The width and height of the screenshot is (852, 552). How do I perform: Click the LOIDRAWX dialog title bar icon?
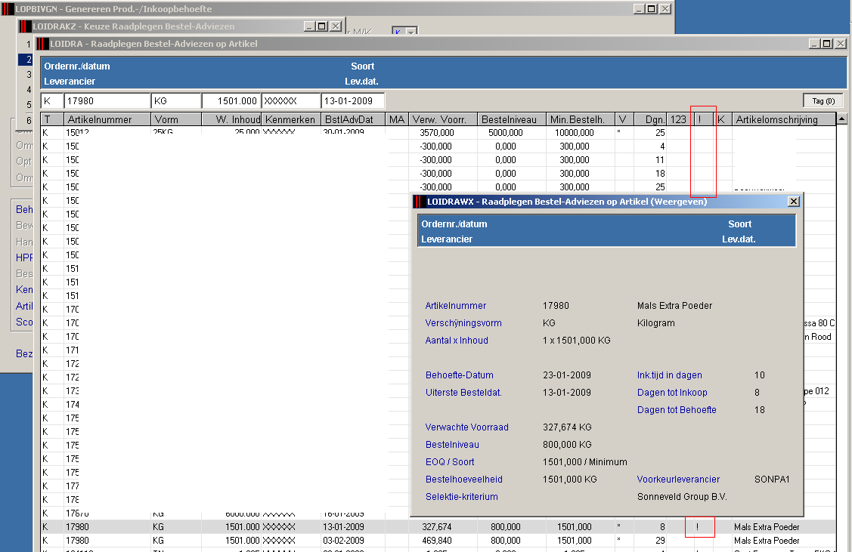(x=418, y=202)
